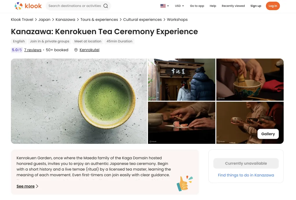The image size is (296, 200).
Task: Open the Japan breadcrumb link
Action: (44, 20)
